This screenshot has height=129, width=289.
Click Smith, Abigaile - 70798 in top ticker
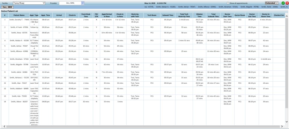[x=250, y=7]
